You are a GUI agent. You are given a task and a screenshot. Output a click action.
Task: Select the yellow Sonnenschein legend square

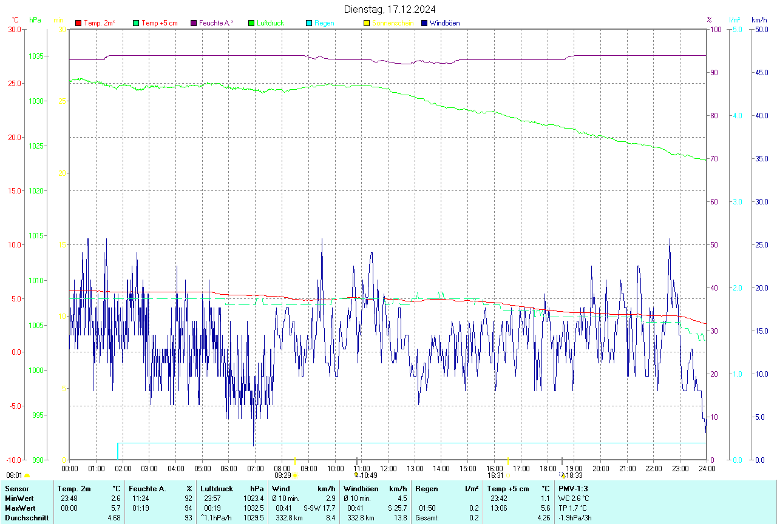(367, 23)
